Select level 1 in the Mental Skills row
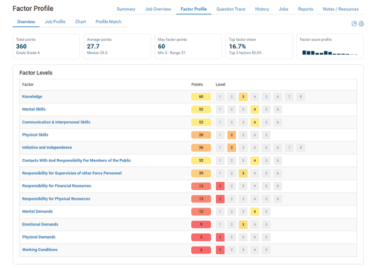The image size is (375, 268). tap(220, 109)
